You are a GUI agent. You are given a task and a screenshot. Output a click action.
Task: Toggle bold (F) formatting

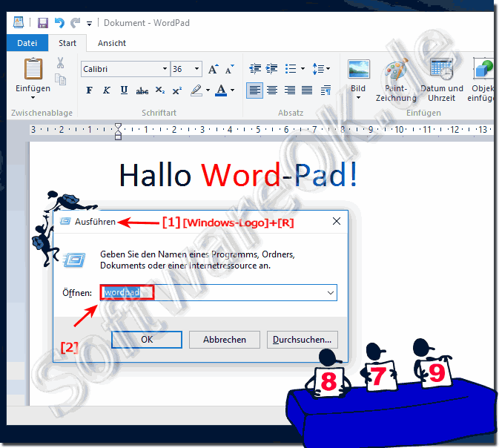coord(90,90)
